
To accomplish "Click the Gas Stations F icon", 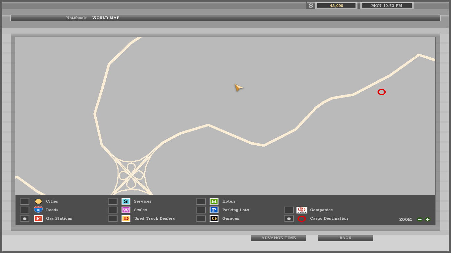I will click(x=38, y=218).
